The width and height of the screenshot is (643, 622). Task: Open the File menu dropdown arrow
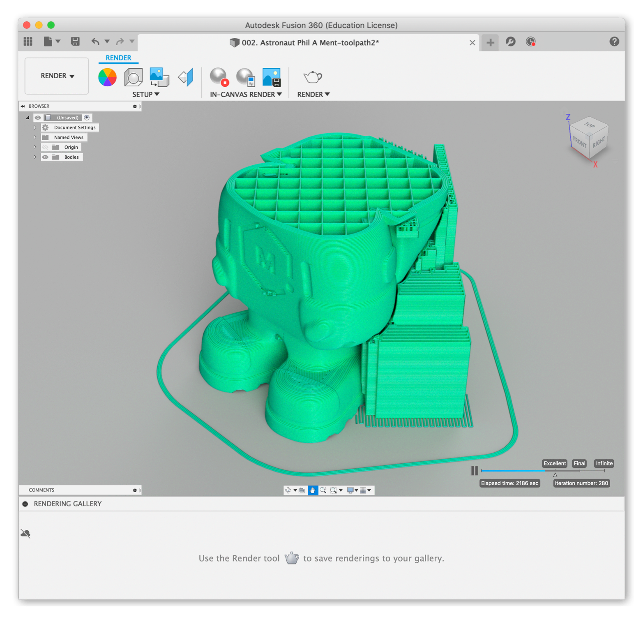click(58, 41)
